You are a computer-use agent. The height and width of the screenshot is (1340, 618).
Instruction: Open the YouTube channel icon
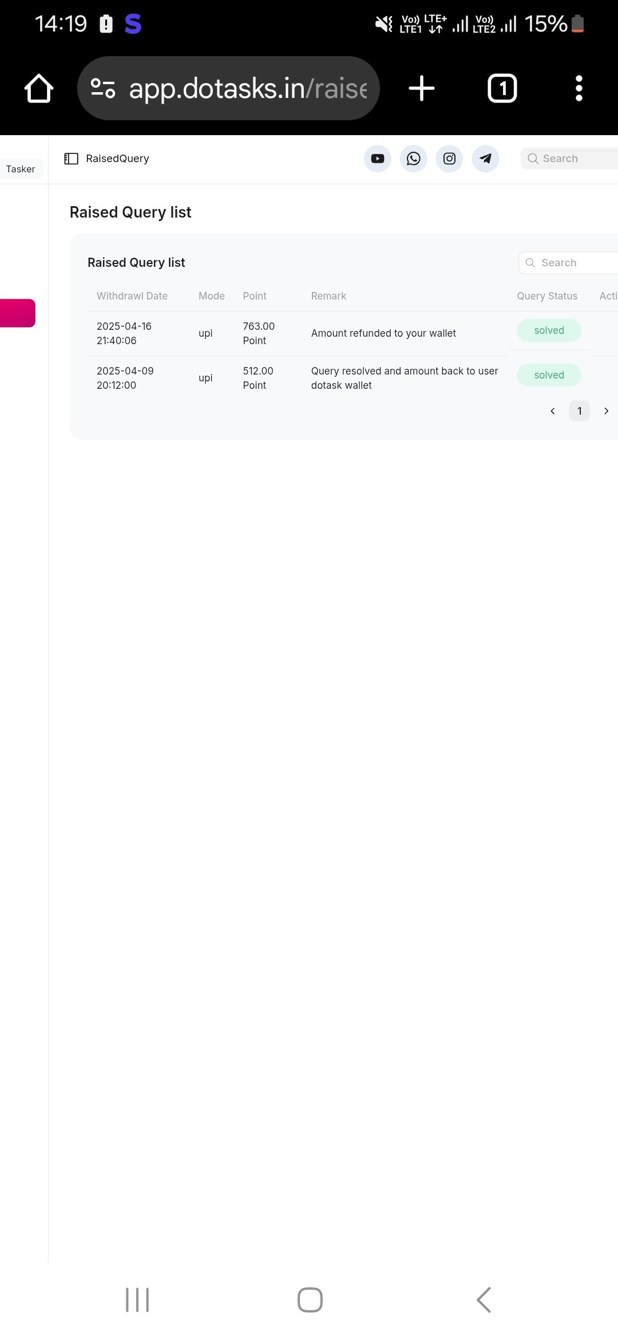point(378,159)
